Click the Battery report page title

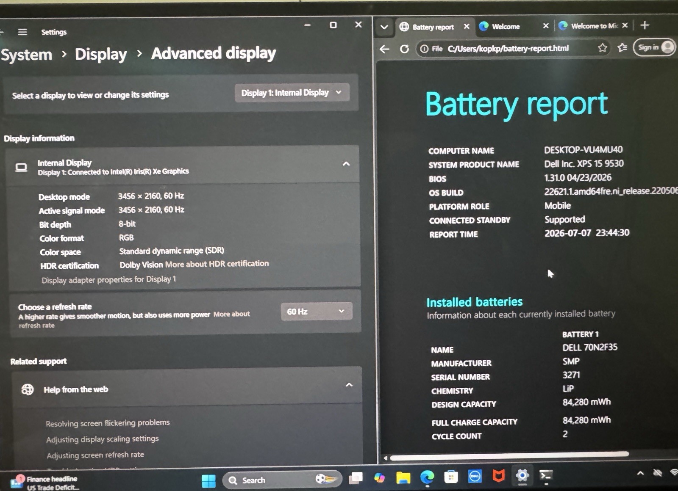(517, 105)
